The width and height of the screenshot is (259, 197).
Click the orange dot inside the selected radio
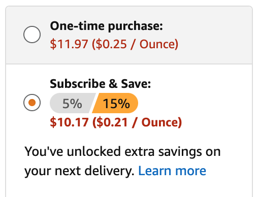(32, 103)
